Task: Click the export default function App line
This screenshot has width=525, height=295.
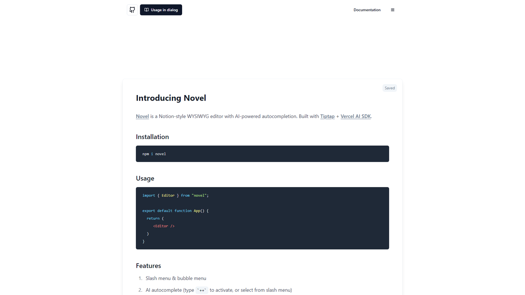Action: [x=176, y=211]
